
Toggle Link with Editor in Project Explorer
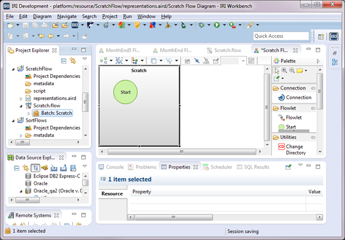click(73, 61)
